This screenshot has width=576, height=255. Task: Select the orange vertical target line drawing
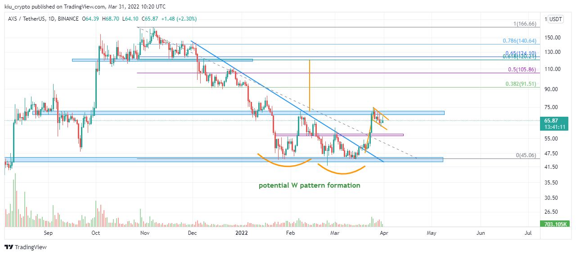[310, 85]
